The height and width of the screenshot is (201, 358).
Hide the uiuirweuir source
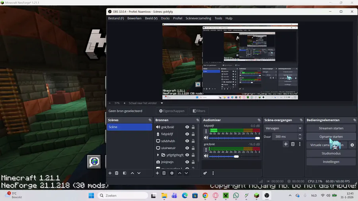[187, 148]
